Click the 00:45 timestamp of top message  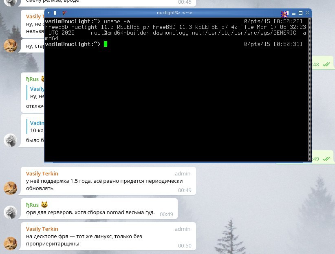[185, 2]
